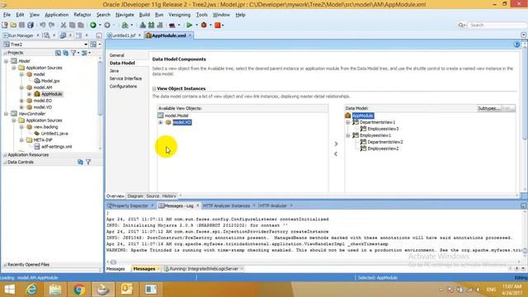
Task: Collapse the Model project node
Action: pos(6,61)
